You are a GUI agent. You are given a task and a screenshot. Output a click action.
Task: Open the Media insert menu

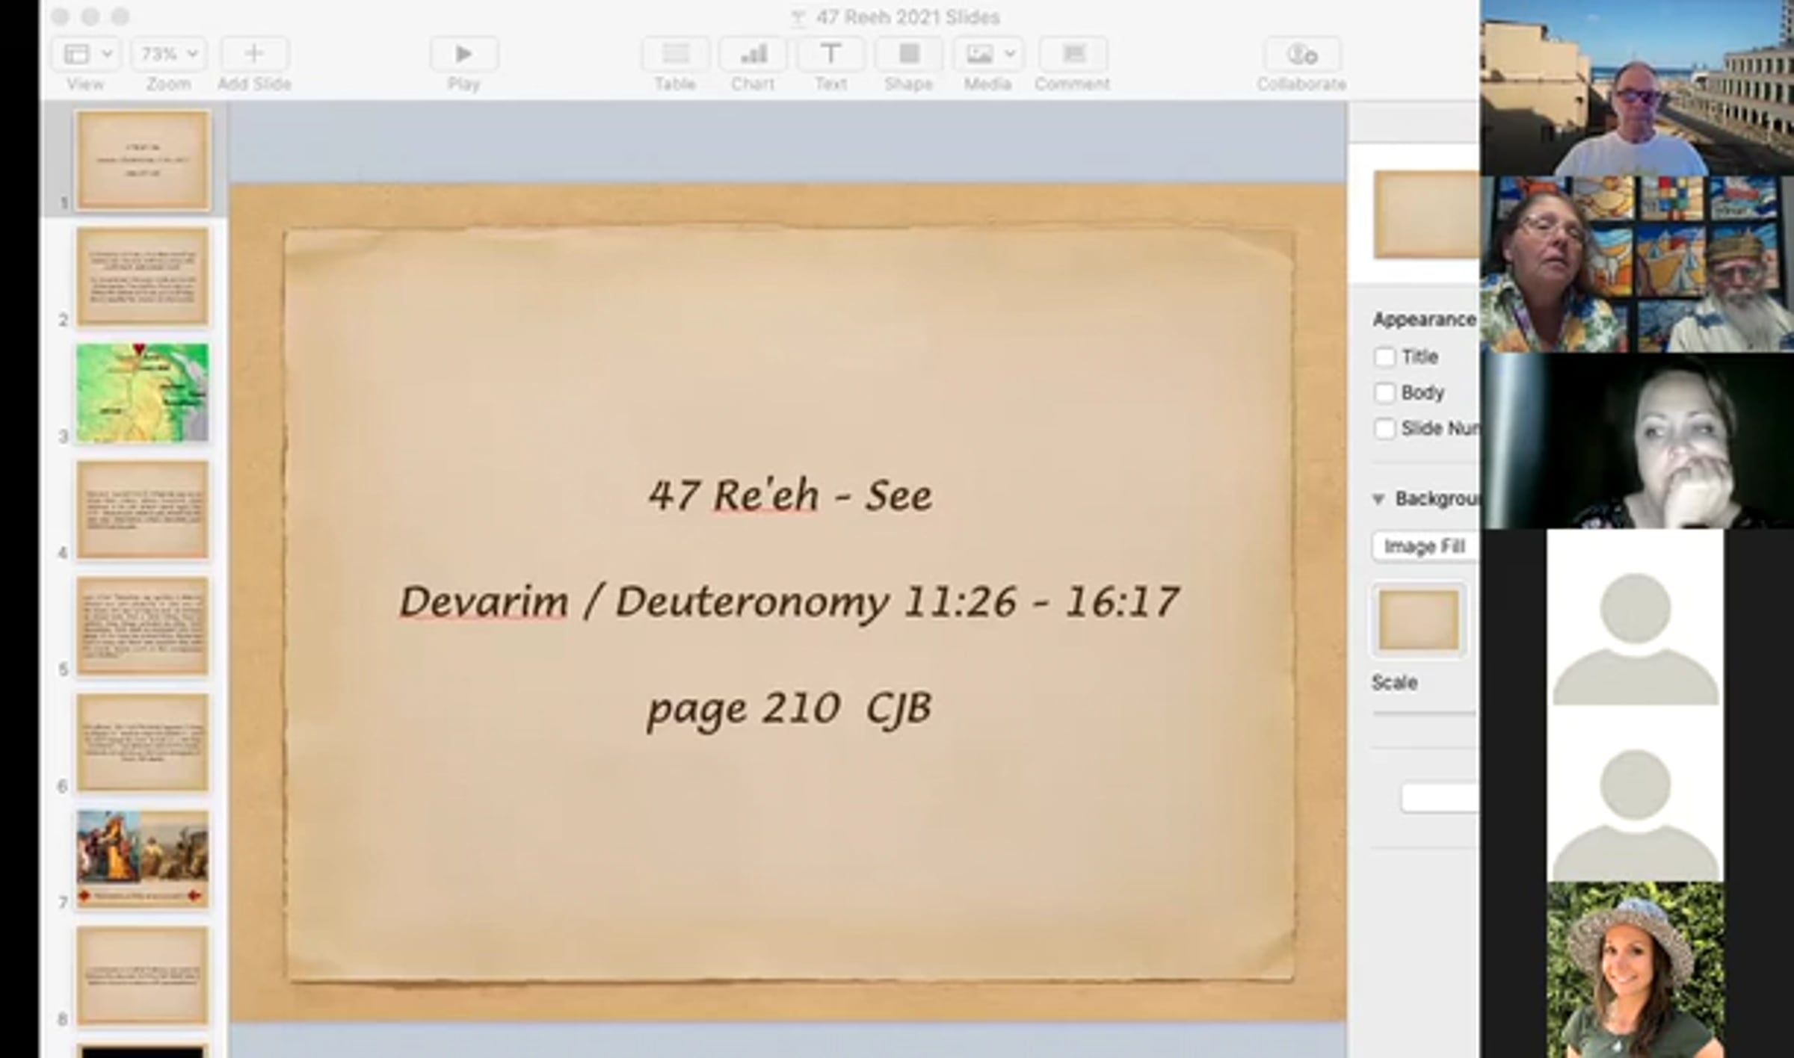click(x=987, y=54)
